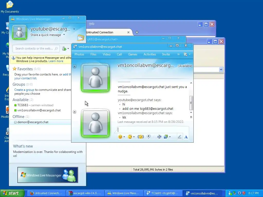Screen dimensions: 263x197
Task: Send a nudge with the shaking face icon
Action: click(140, 137)
